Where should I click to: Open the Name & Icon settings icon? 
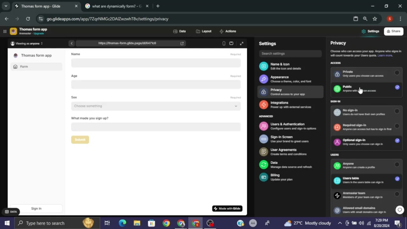(x=264, y=66)
